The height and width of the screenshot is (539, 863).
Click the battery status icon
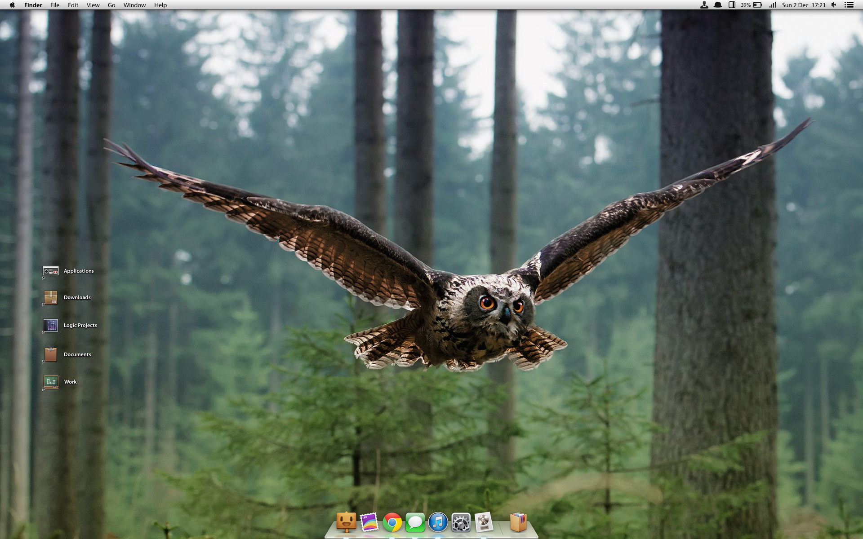click(x=757, y=5)
